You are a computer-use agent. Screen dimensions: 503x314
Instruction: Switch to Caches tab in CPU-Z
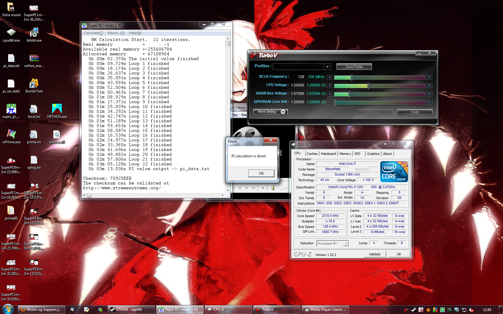pos(312,154)
